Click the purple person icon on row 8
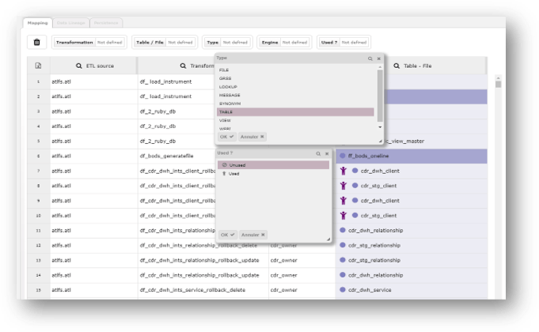The height and width of the screenshot is (332, 539). pyautogui.click(x=343, y=186)
